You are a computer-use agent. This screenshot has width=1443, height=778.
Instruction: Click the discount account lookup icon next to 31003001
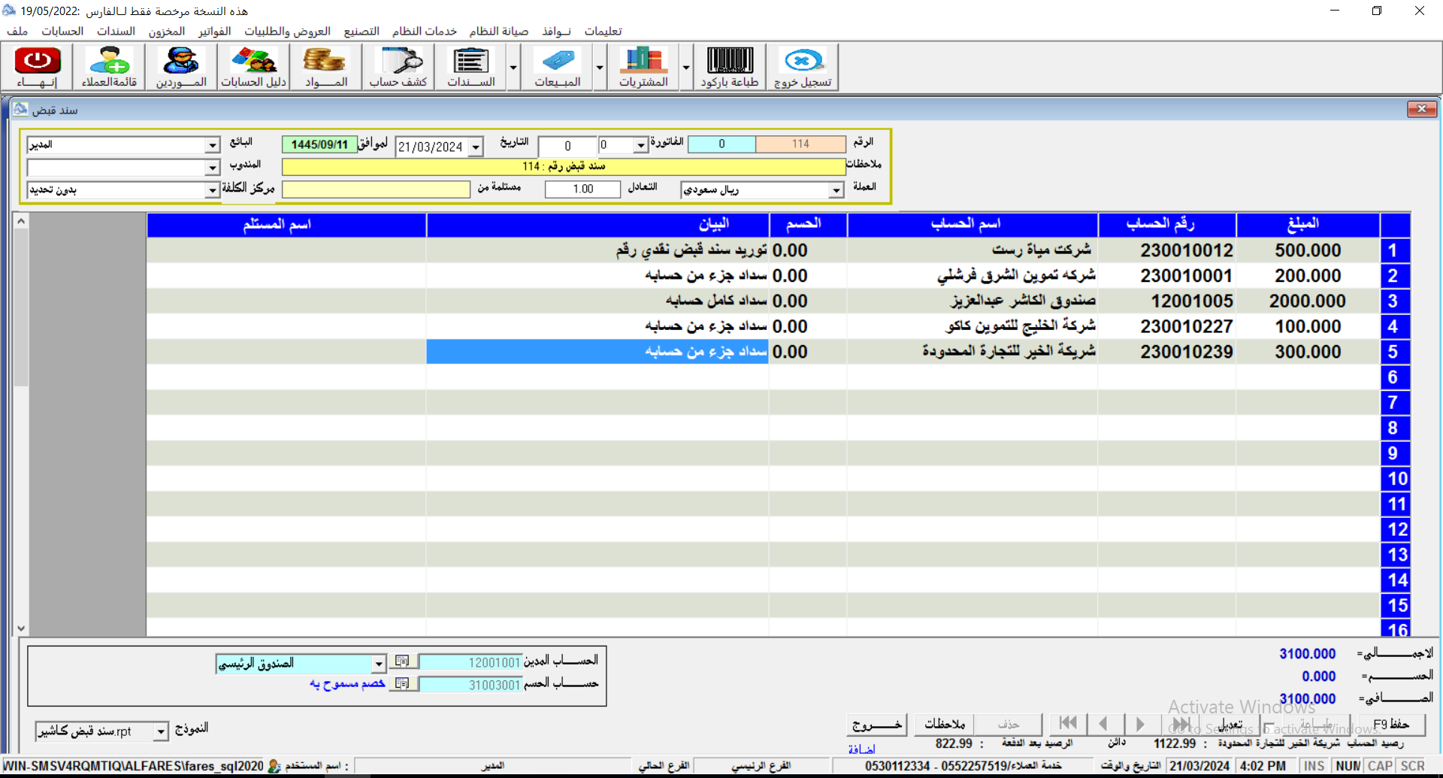[x=403, y=684]
